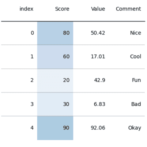Click the Value cell 92.06
Image resolution: width=147 pixels, height=147 pixels.
98,128
